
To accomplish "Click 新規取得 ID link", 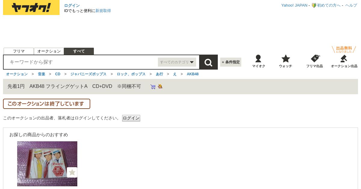I will tap(103, 11).
